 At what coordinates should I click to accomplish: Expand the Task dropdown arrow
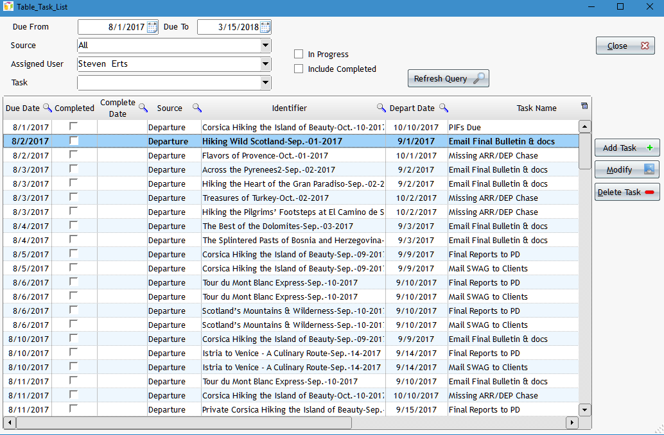[265, 83]
